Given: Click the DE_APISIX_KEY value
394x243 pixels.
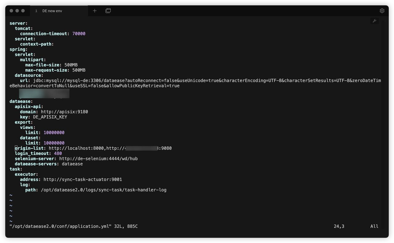Looking at the screenshot, I should 50,117.
